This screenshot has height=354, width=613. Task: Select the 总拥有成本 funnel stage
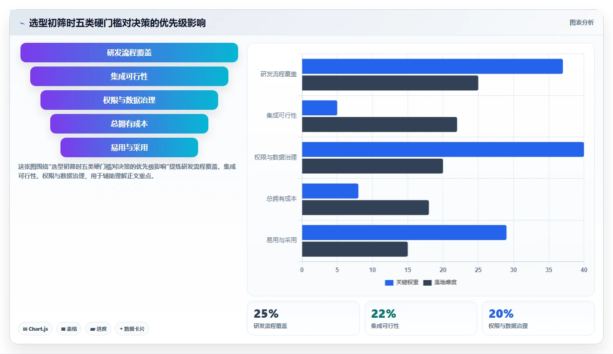129,124
